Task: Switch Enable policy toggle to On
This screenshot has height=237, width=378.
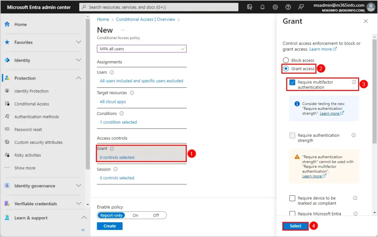Action: point(135,215)
